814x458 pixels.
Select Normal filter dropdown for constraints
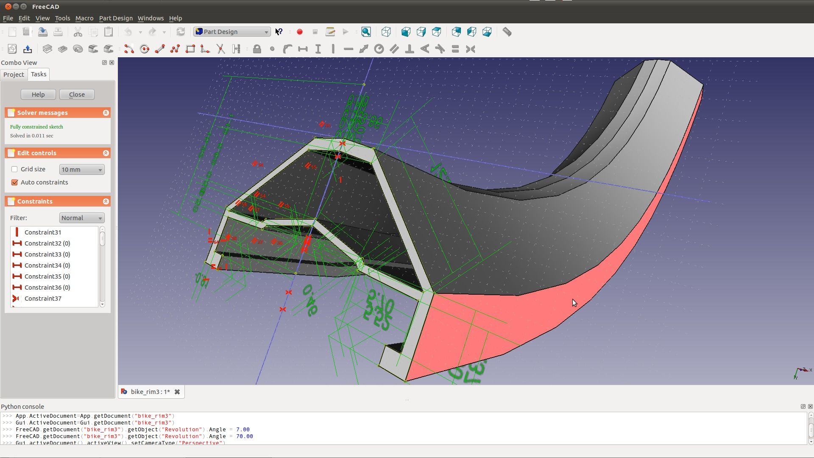(x=81, y=218)
